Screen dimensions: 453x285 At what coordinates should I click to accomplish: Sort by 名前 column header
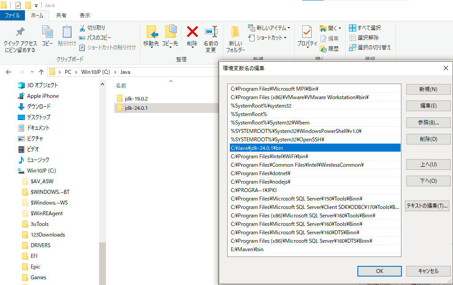pos(121,85)
